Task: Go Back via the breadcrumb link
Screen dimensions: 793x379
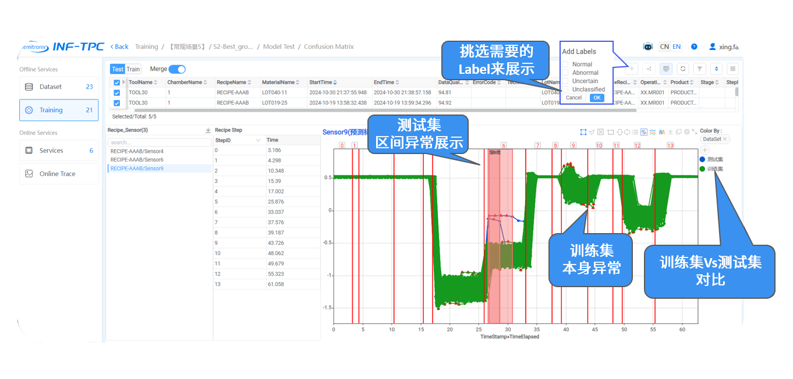Action: pyautogui.click(x=119, y=47)
